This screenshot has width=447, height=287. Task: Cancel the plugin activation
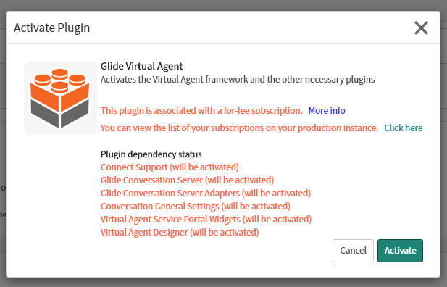(x=353, y=251)
